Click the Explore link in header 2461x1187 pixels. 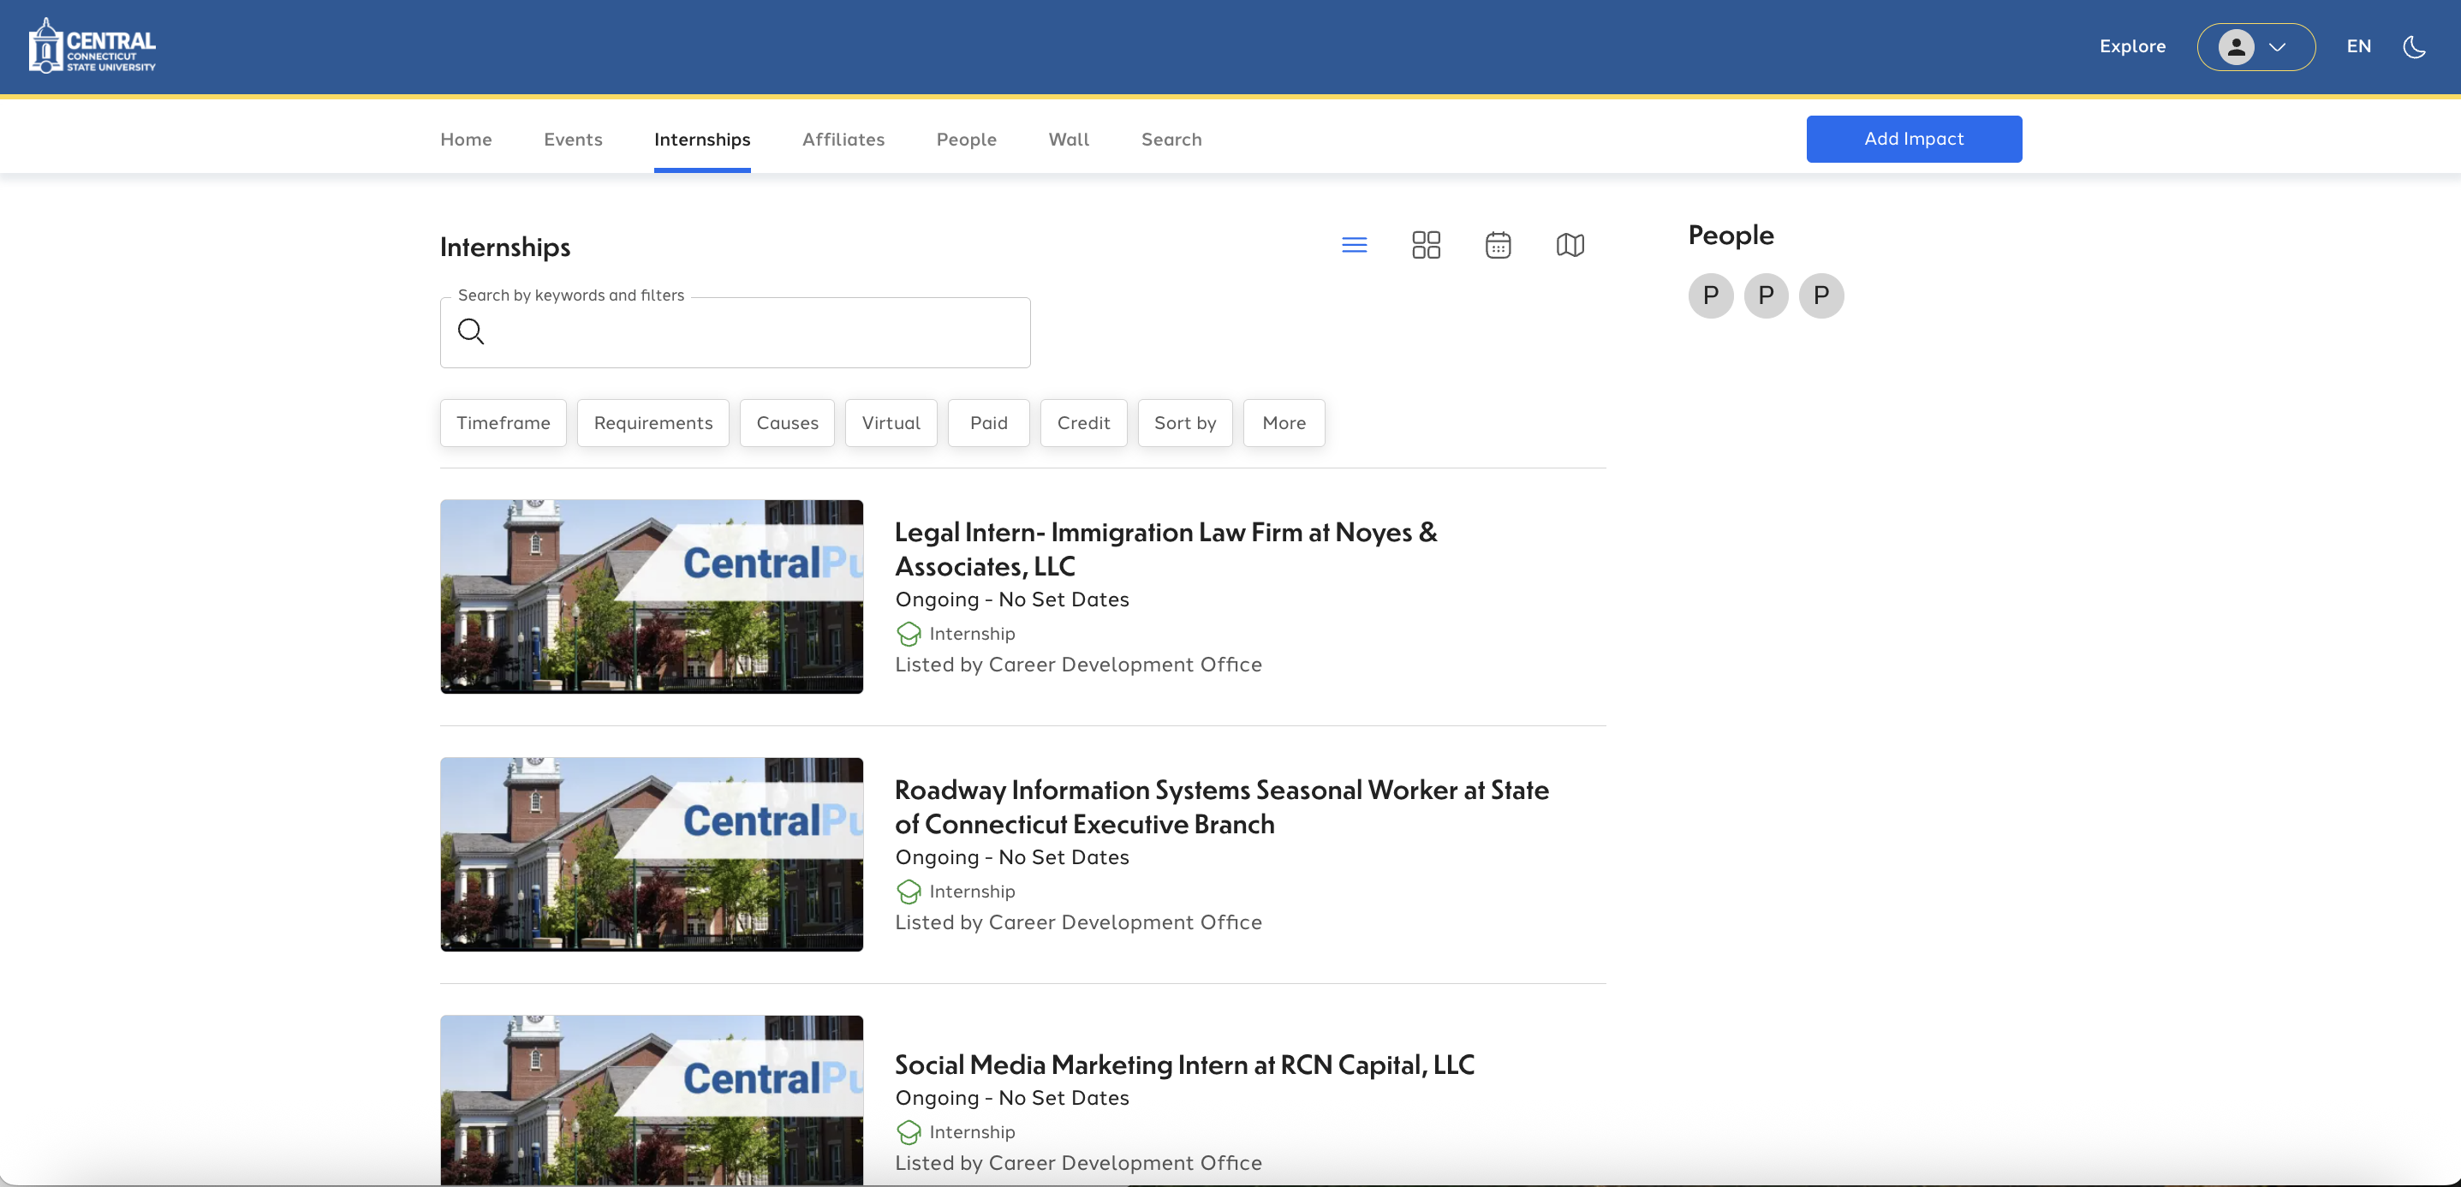click(x=2131, y=47)
